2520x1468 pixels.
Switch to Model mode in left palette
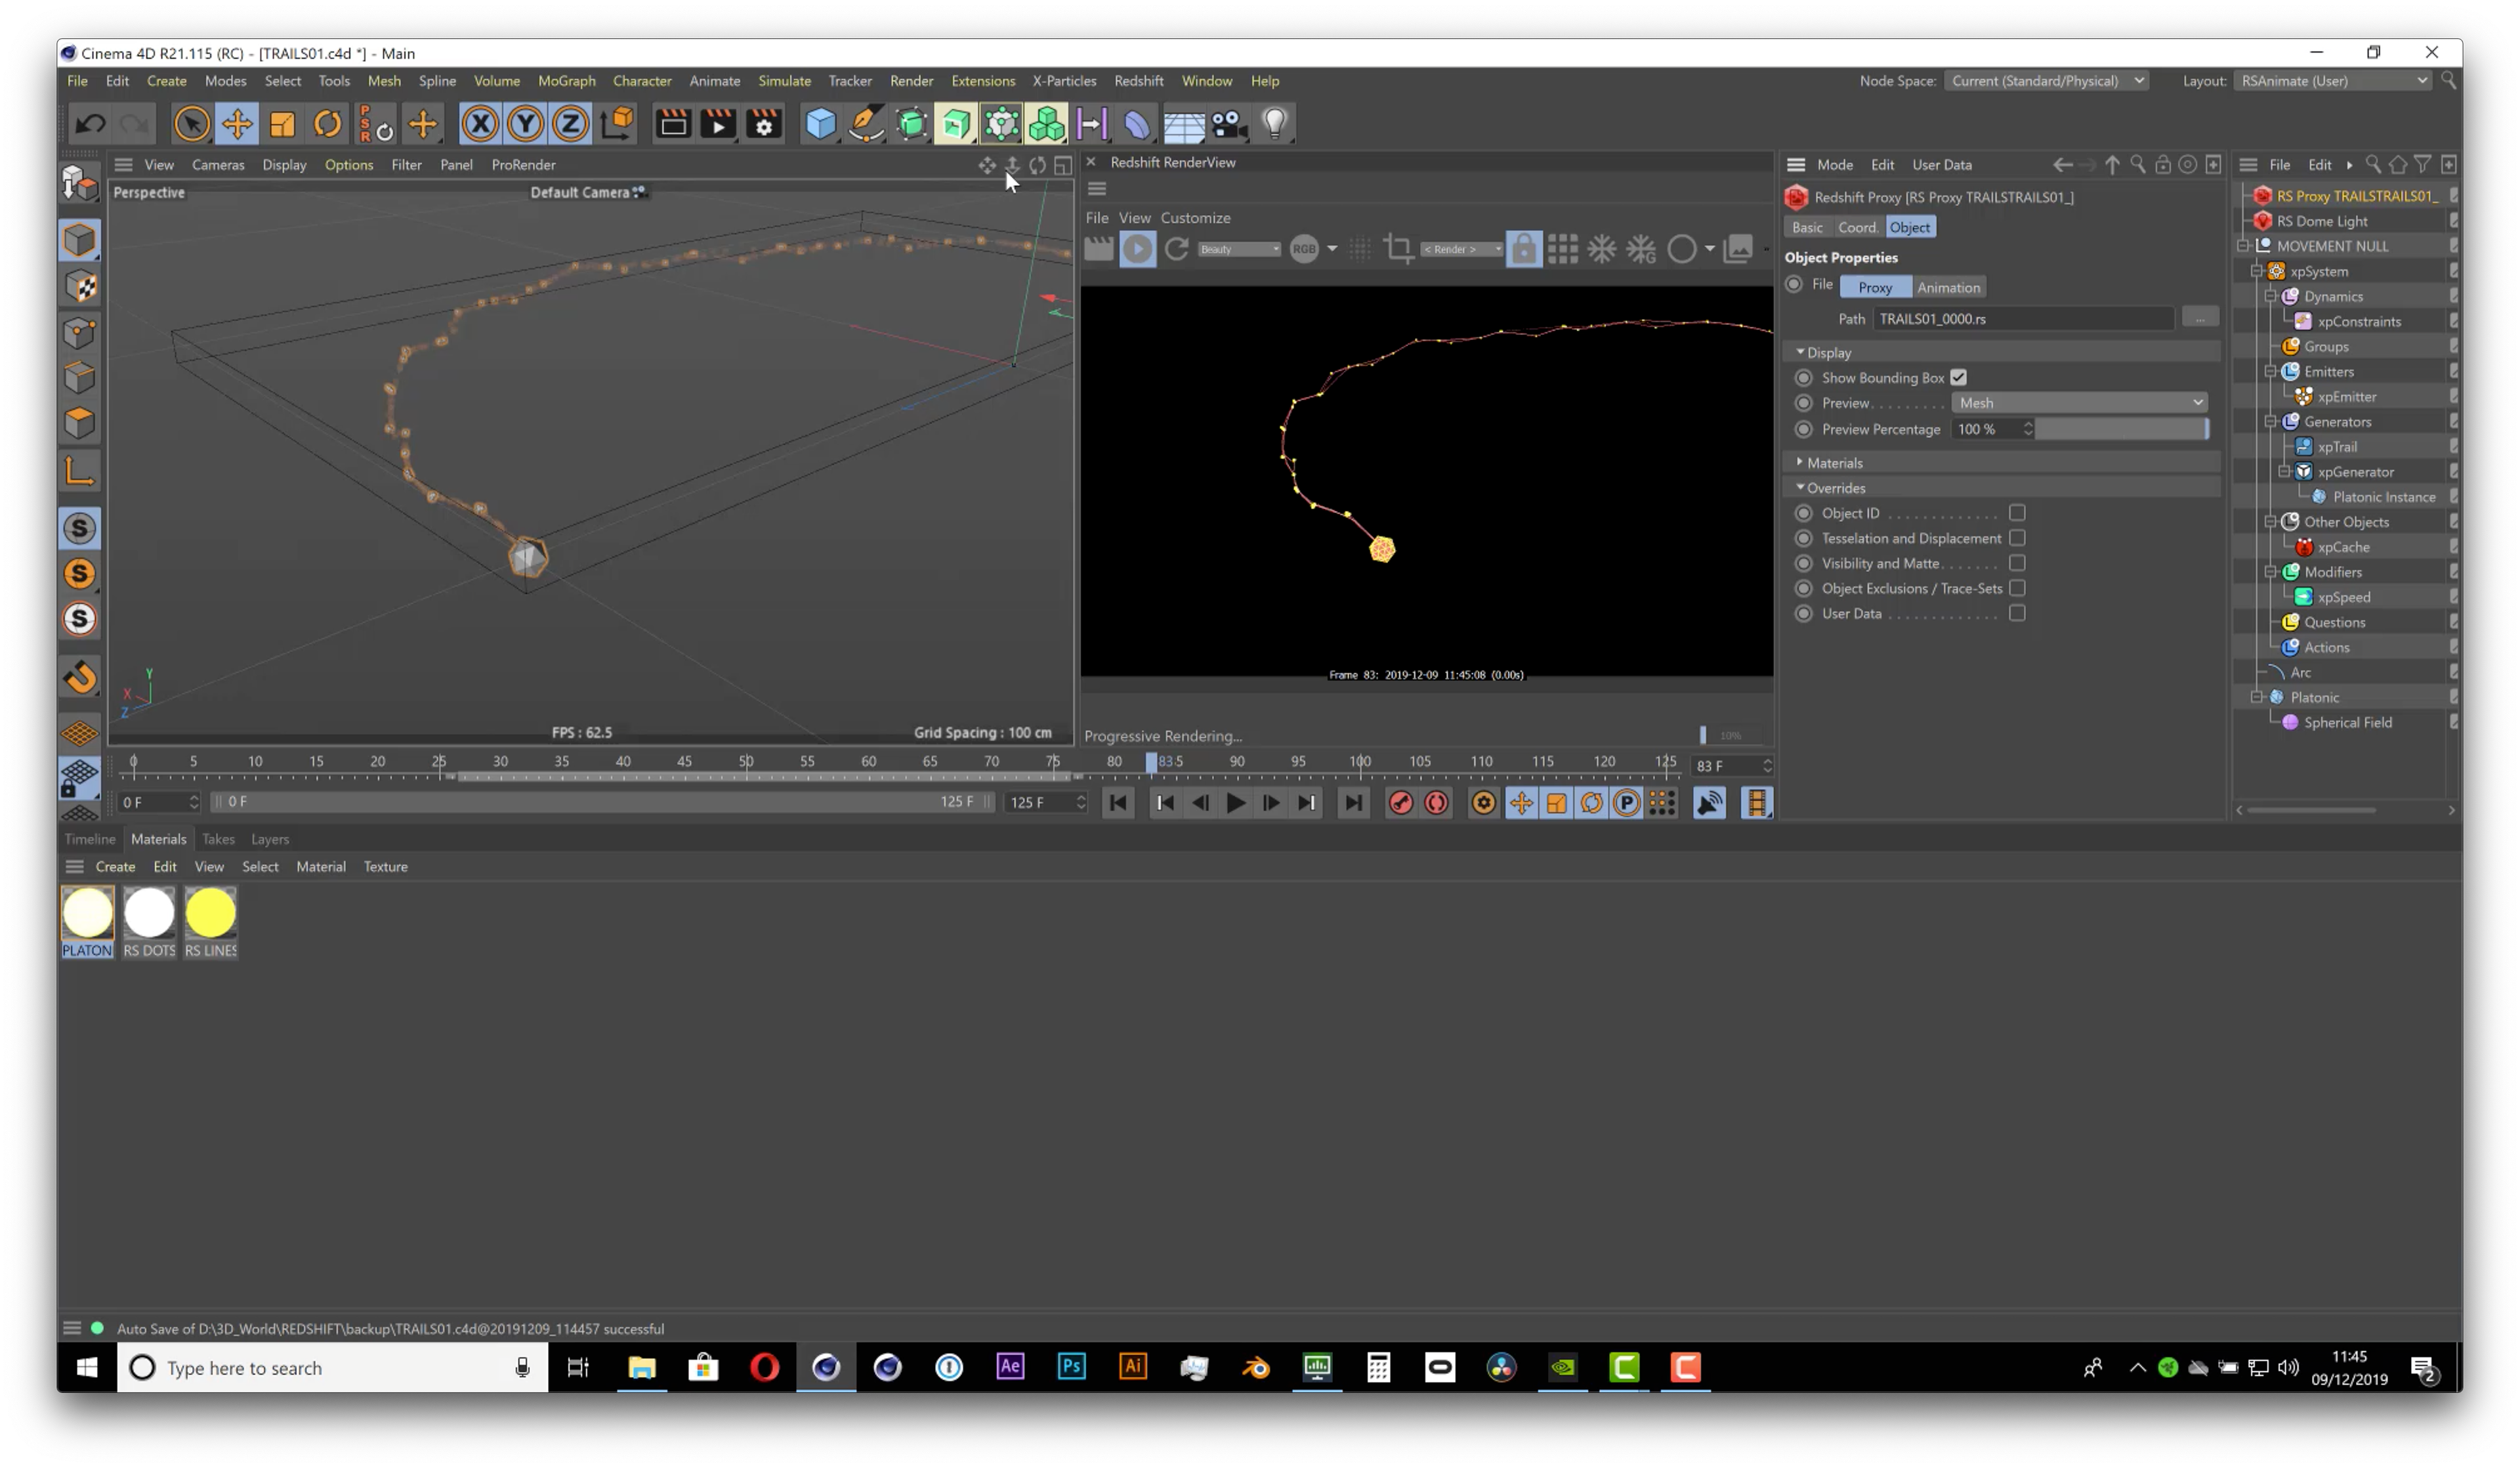pos(80,240)
